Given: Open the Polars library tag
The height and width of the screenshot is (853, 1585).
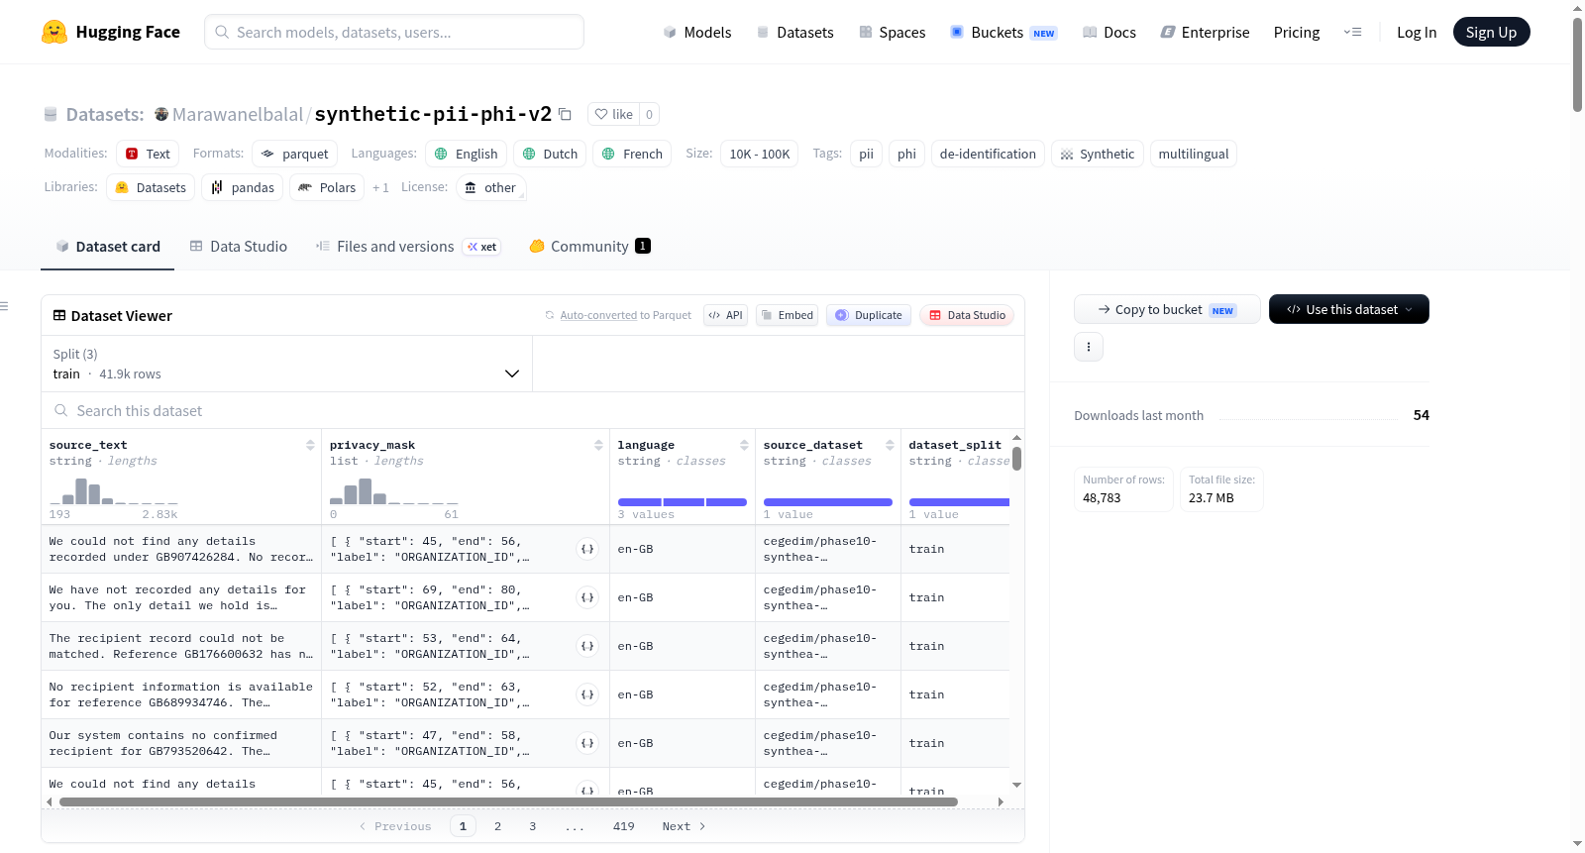Looking at the screenshot, I should point(327,187).
